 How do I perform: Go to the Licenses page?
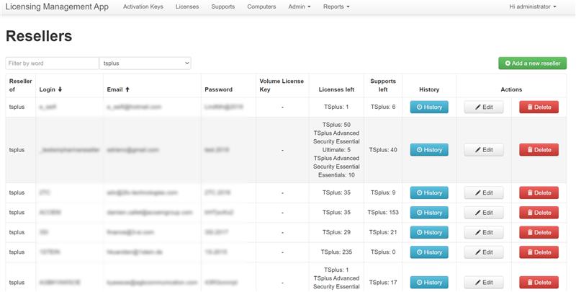click(187, 6)
